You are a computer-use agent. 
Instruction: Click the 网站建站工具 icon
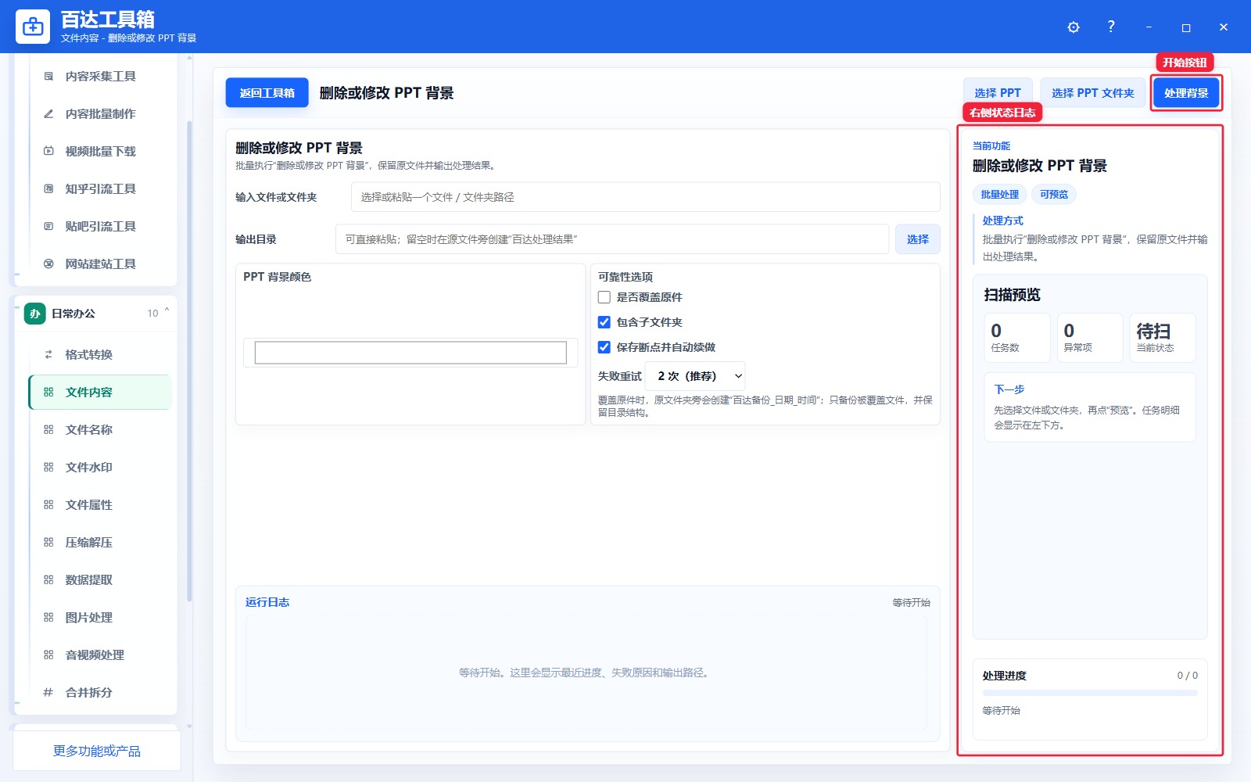coord(48,264)
